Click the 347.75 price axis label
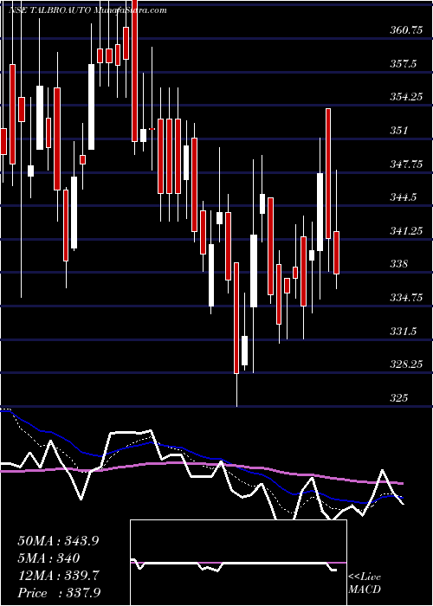Screen dimensions: 433x606 pyautogui.click(x=405, y=164)
